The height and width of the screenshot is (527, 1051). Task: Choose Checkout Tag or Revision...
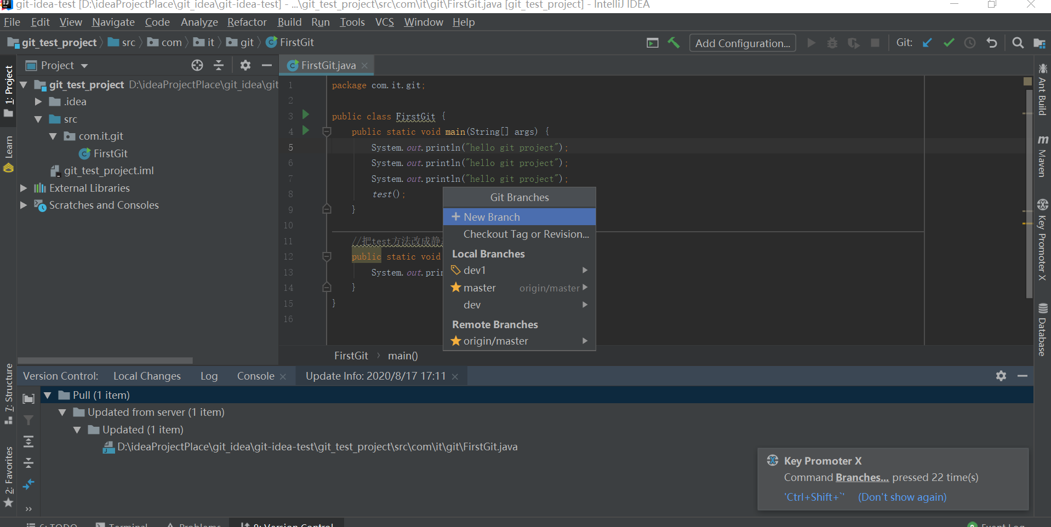click(x=519, y=234)
